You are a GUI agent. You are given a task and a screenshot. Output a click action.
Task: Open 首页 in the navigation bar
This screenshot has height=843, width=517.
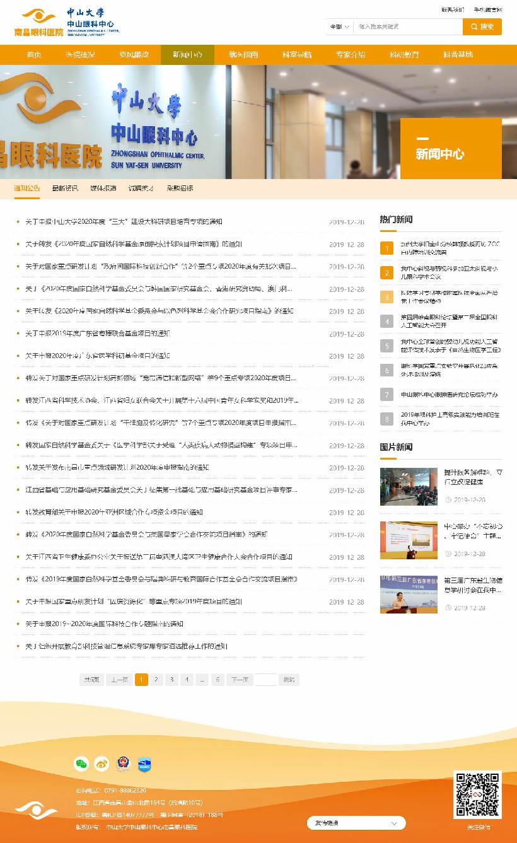34,55
